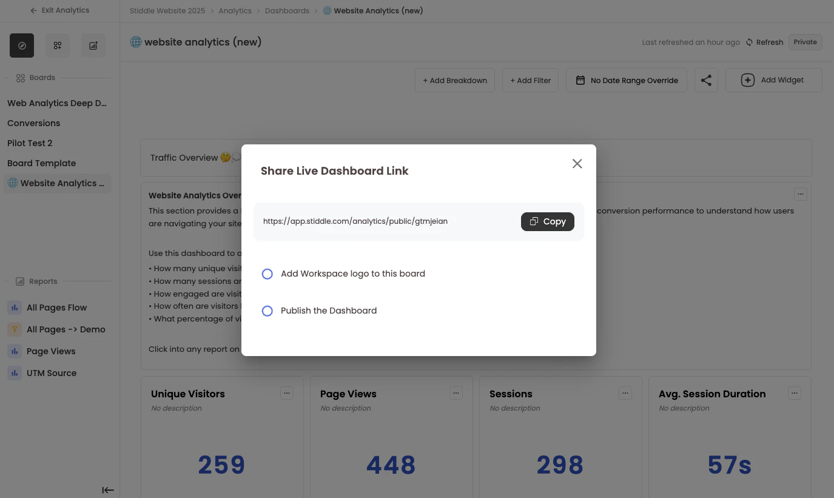834x498 pixels.
Task: Select the Website Analytics board in the sidebar
Action: tap(57, 183)
